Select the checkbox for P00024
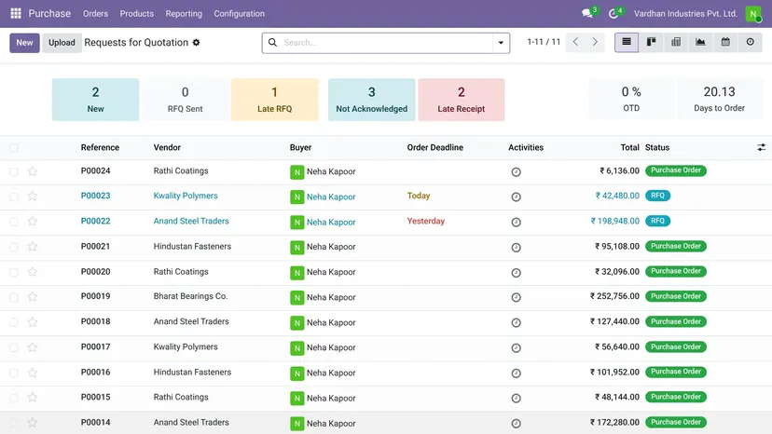772x434 pixels. 14,171
